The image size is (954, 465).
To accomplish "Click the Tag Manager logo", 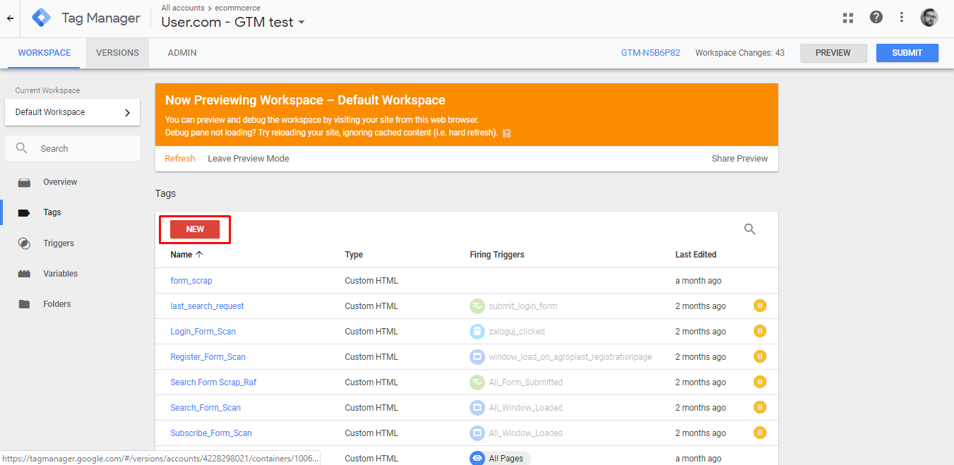I will (x=42, y=18).
